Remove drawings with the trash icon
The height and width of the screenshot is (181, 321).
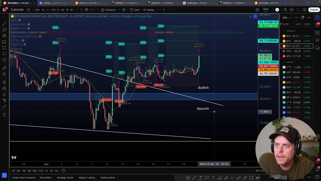coord(4,115)
